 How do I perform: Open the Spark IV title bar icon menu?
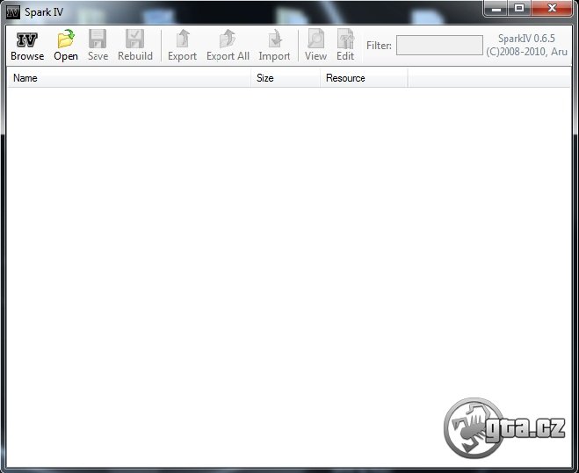point(13,11)
